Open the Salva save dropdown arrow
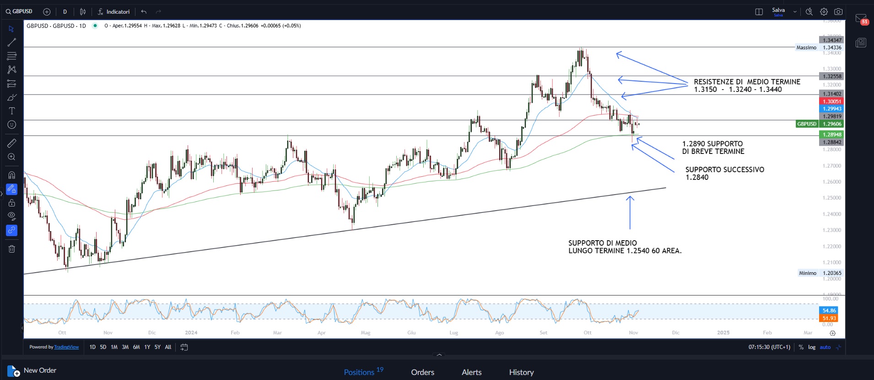The image size is (874, 380). pyautogui.click(x=795, y=12)
